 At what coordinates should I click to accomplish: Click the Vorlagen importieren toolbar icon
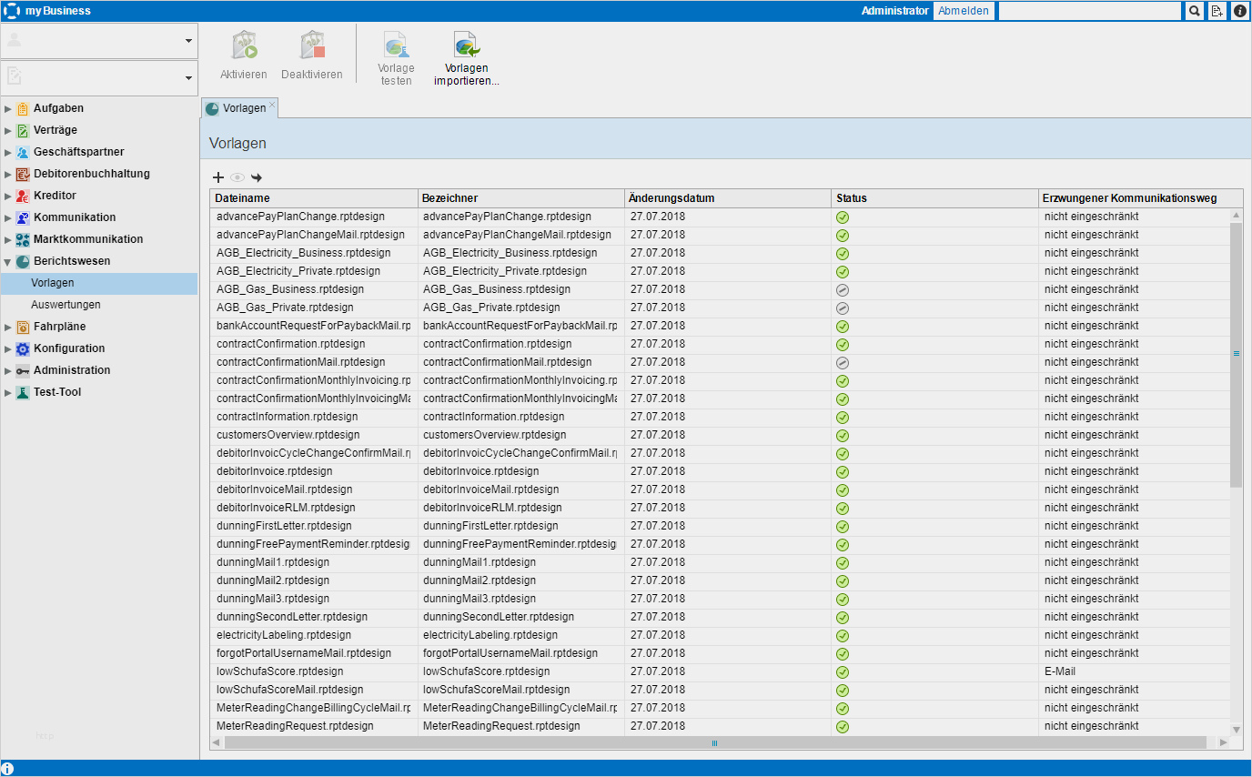[467, 45]
